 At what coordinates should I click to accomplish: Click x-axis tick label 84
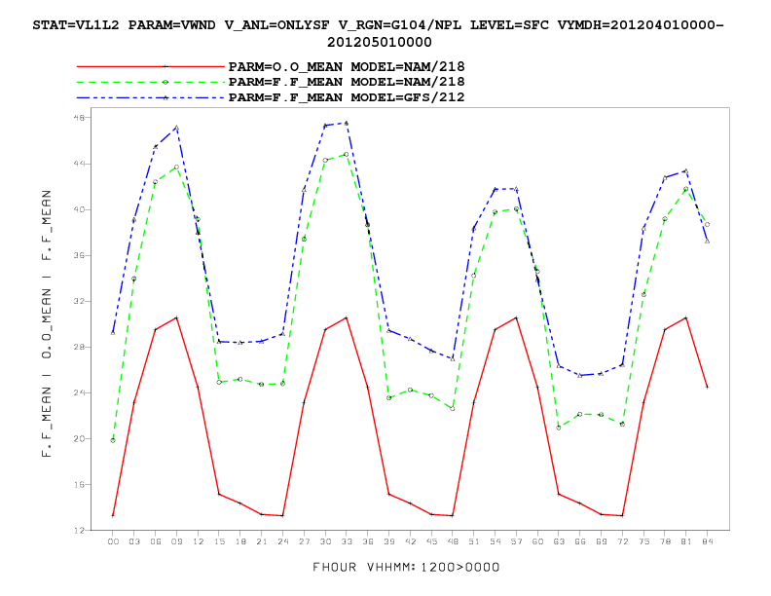[708, 541]
